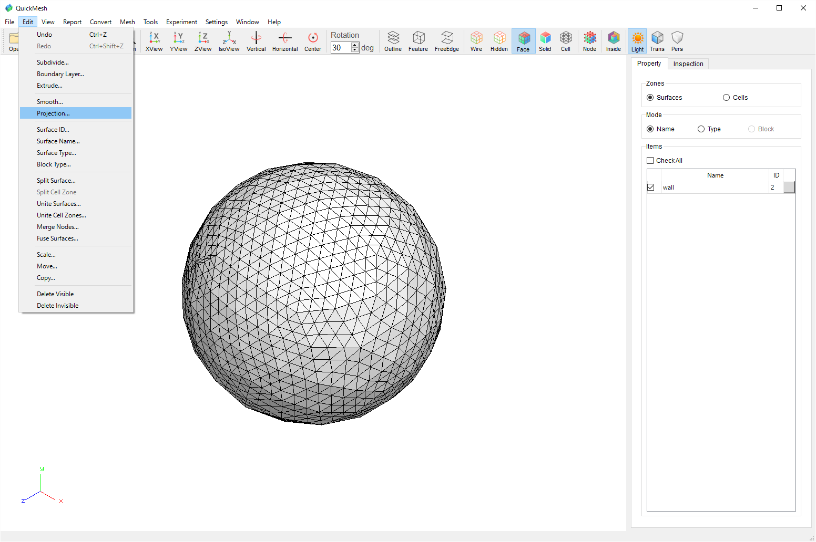The width and height of the screenshot is (816, 542).
Task: Open the Mesh menu
Action: click(127, 22)
